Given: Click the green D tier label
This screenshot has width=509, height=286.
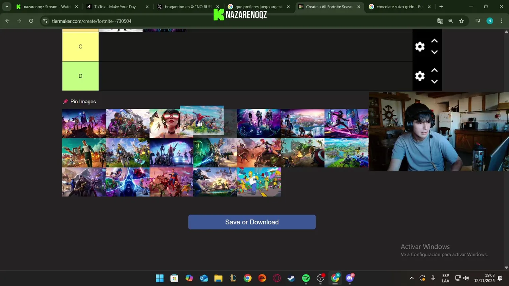Looking at the screenshot, I should pos(80,76).
